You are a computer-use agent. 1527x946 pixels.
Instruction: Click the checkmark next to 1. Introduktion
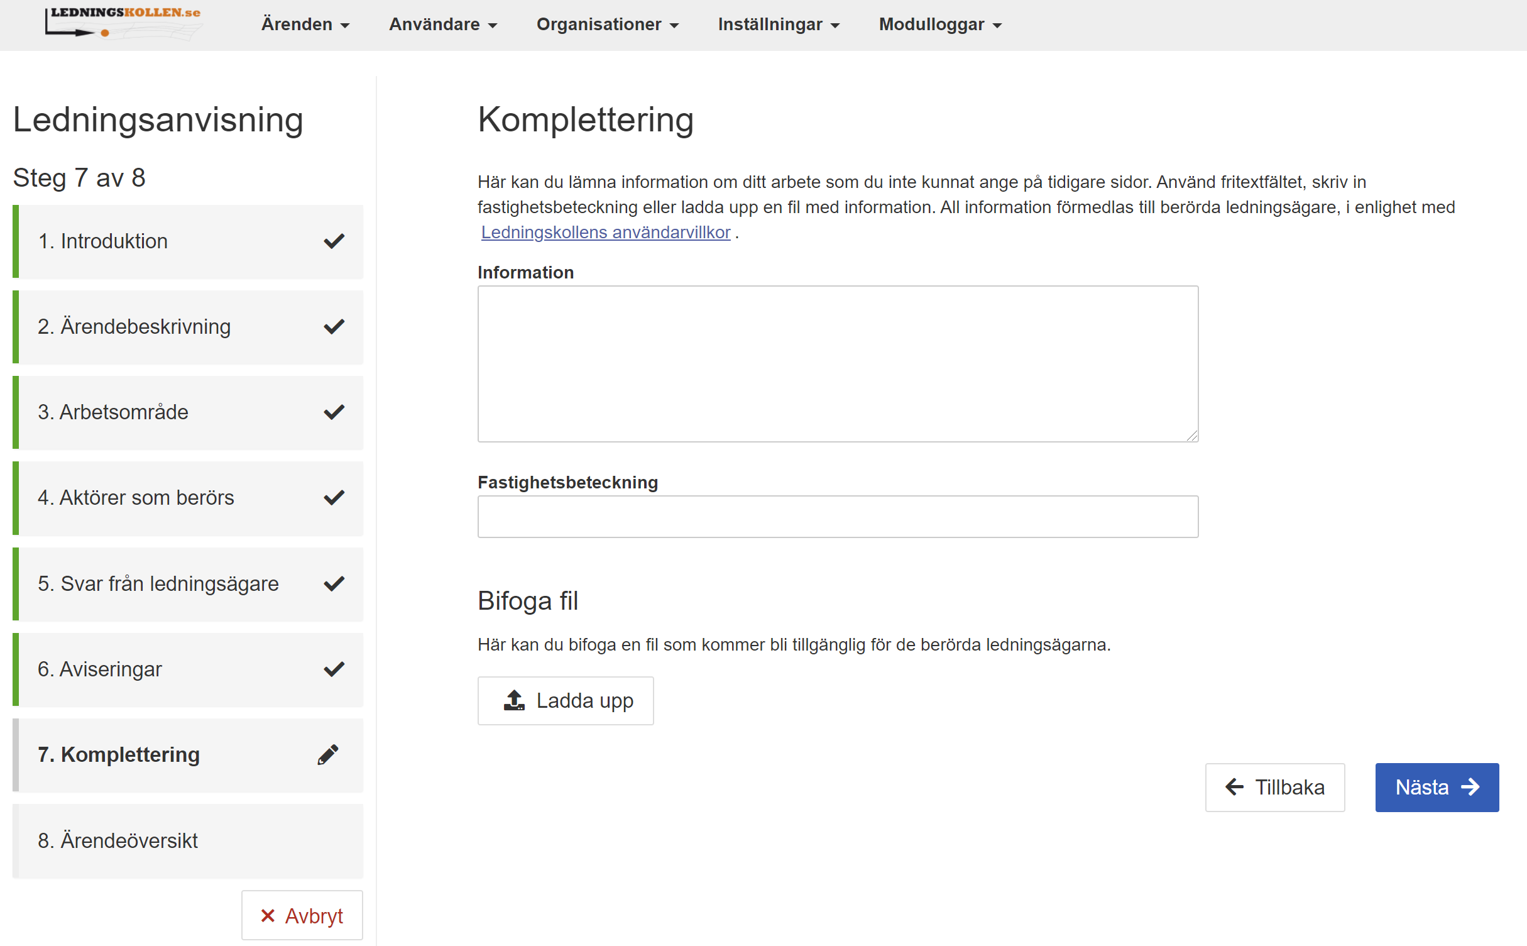334,241
